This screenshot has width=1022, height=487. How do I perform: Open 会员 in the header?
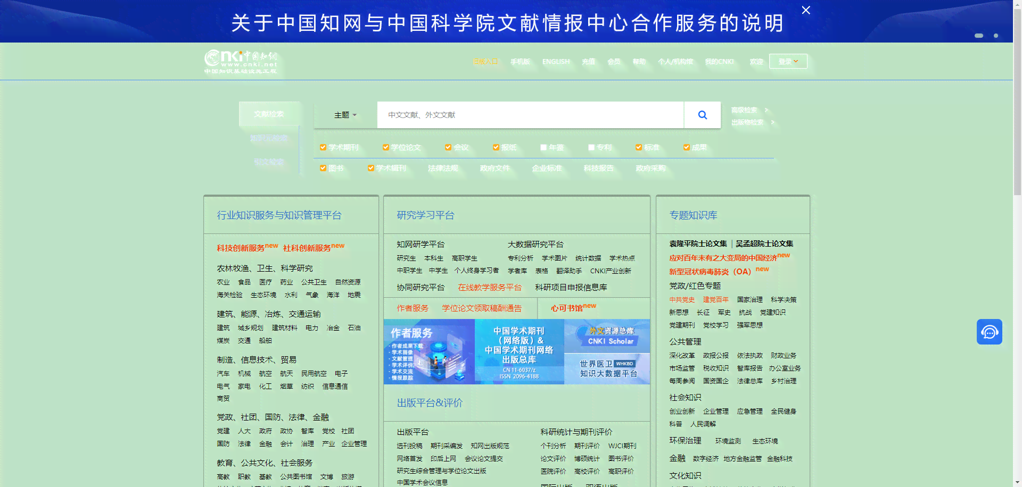click(614, 62)
